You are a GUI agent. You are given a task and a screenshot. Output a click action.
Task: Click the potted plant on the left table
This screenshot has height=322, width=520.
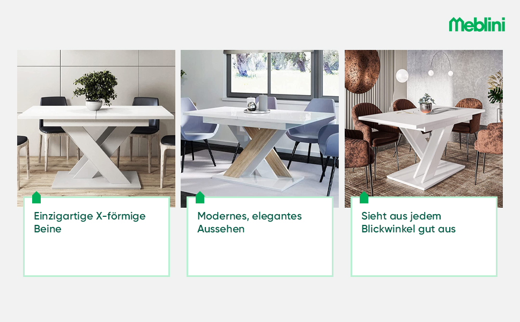pyautogui.click(x=95, y=90)
